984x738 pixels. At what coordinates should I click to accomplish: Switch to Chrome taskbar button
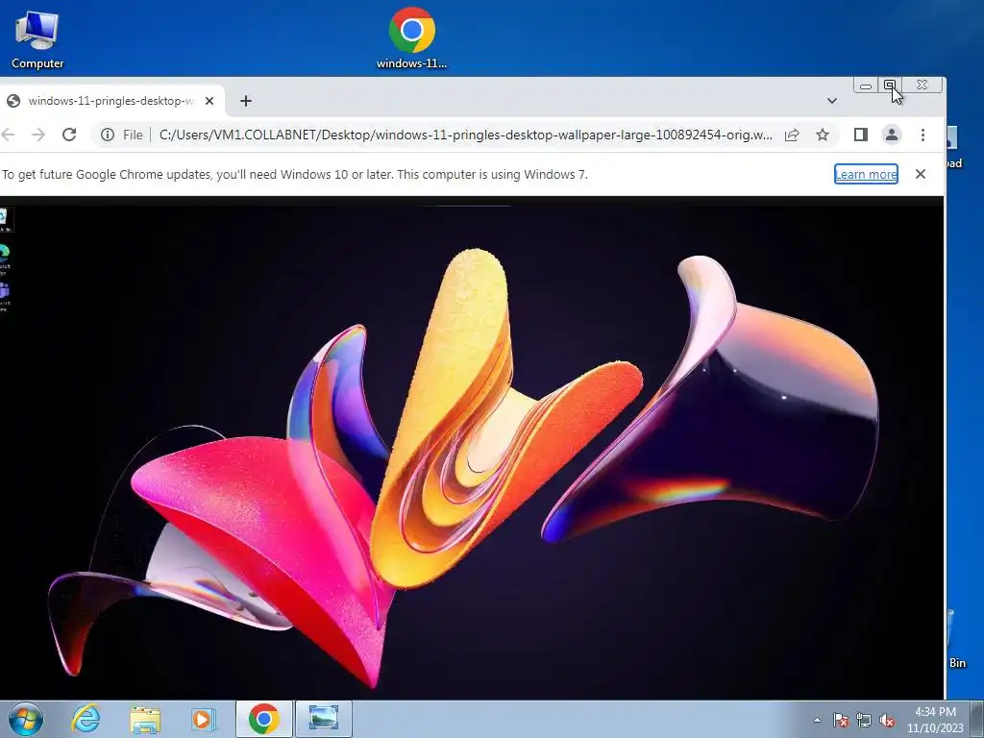click(263, 719)
